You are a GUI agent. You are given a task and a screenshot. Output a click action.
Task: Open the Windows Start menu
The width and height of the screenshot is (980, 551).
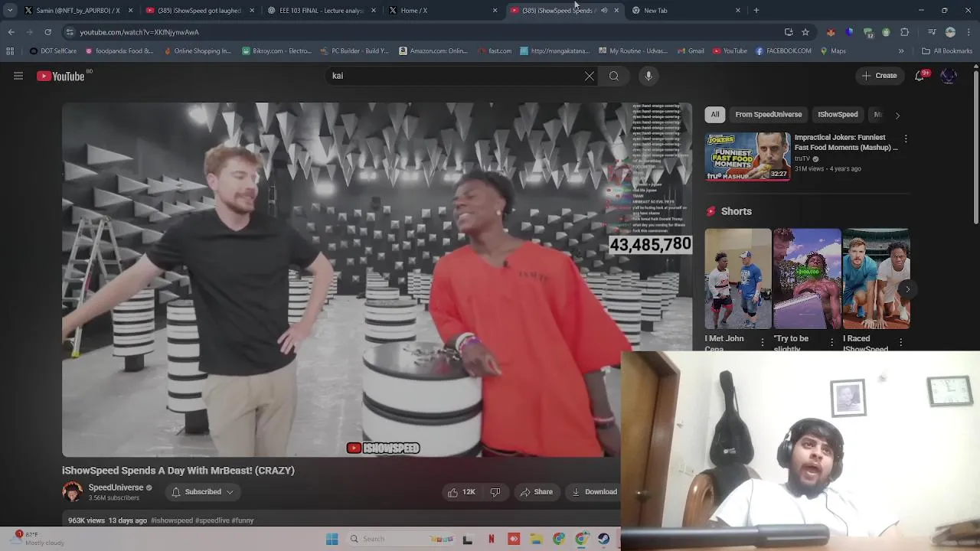(332, 539)
